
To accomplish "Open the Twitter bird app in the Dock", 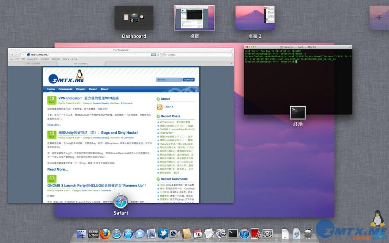I will click(x=163, y=234).
